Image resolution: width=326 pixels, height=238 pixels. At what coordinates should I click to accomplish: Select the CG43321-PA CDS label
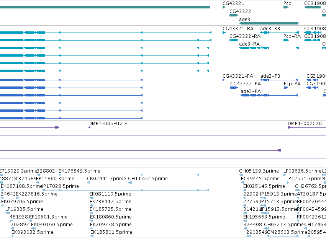coord(238,76)
